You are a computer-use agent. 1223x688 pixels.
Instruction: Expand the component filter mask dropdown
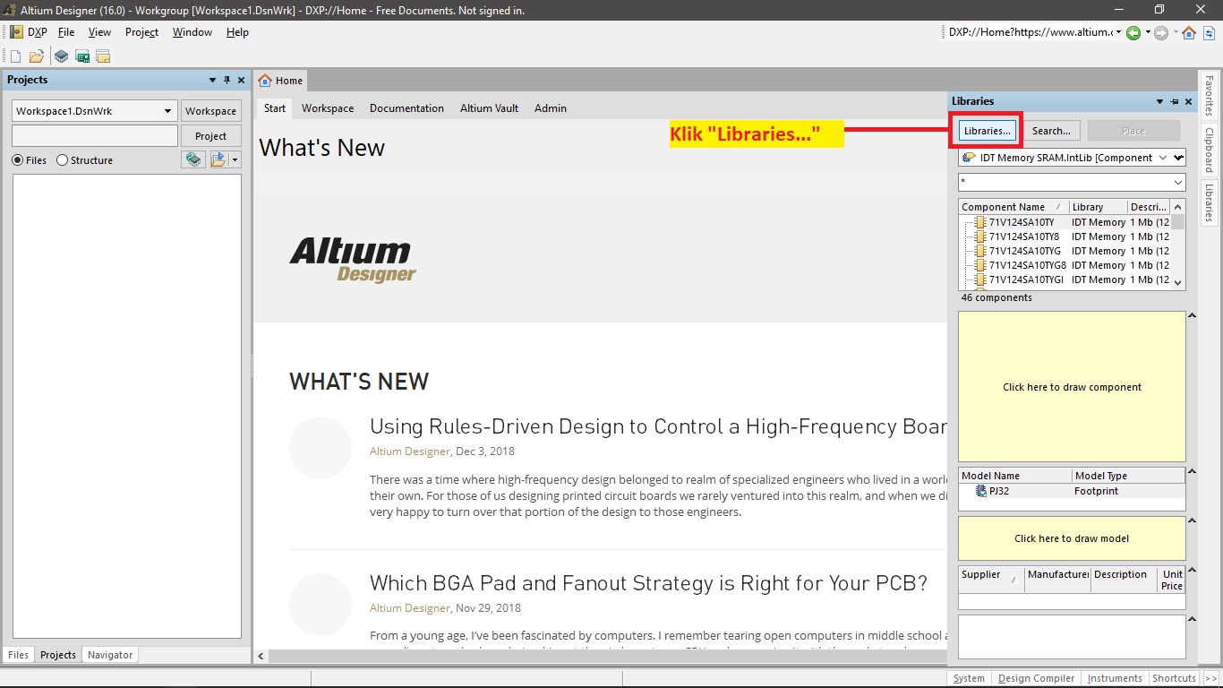[x=1178, y=182]
